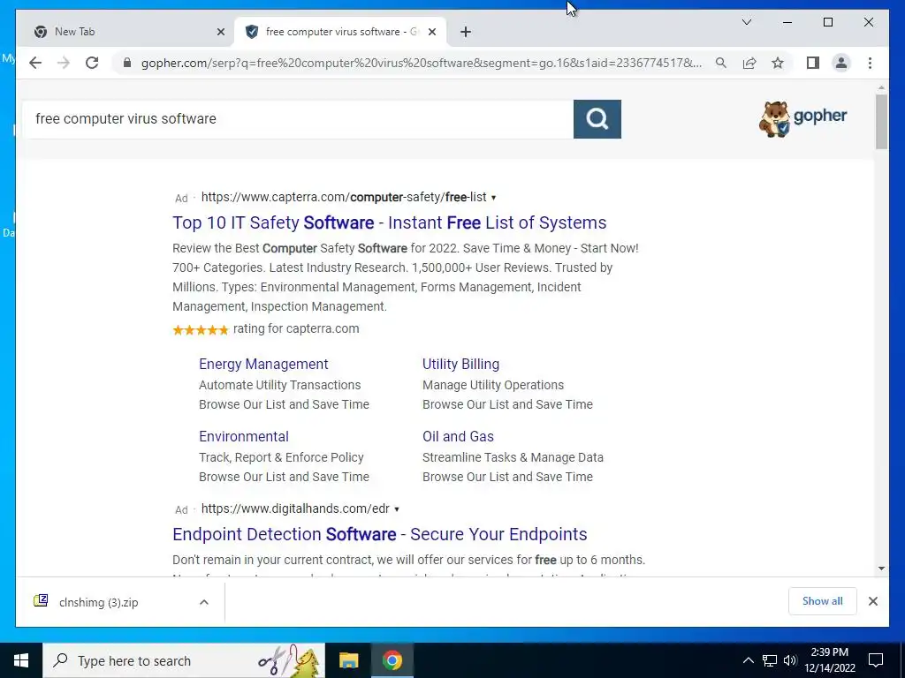Select the free computer virus software tab
905x678 pixels.
[340, 33]
